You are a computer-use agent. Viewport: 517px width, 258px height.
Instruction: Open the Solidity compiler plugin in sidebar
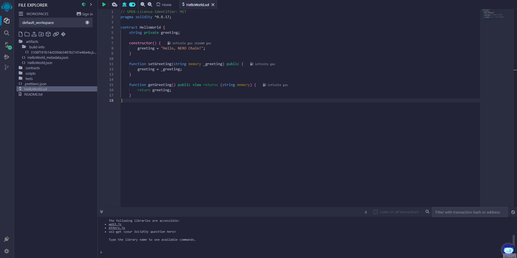pos(7,45)
